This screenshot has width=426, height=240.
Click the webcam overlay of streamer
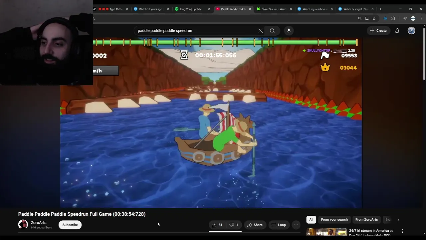[x=46, y=43]
